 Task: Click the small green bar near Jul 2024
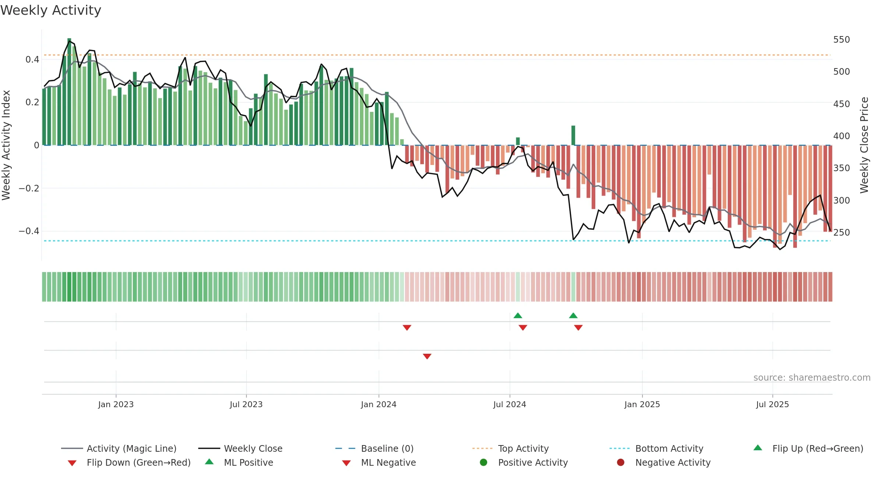pyautogui.click(x=518, y=141)
